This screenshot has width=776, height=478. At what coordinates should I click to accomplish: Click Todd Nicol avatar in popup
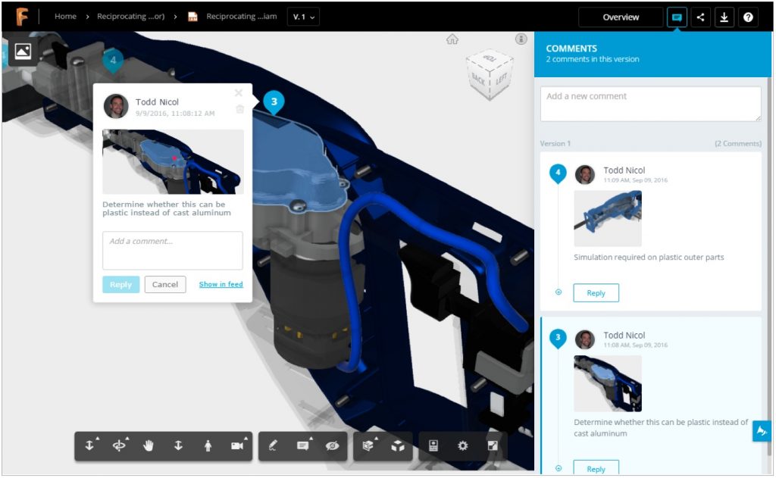tap(116, 106)
